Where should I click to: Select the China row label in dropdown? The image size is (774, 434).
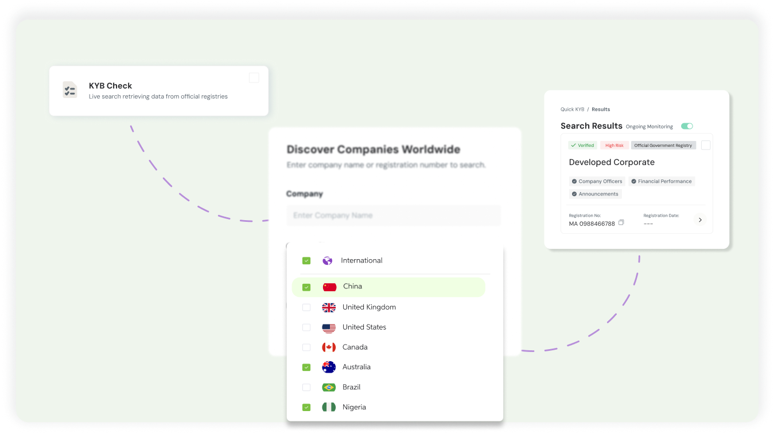353,287
